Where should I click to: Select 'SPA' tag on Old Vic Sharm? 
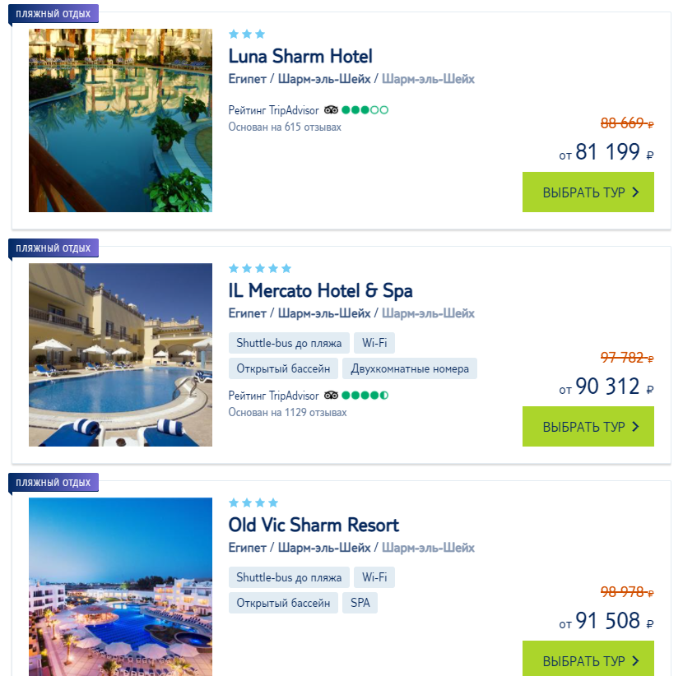click(360, 603)
